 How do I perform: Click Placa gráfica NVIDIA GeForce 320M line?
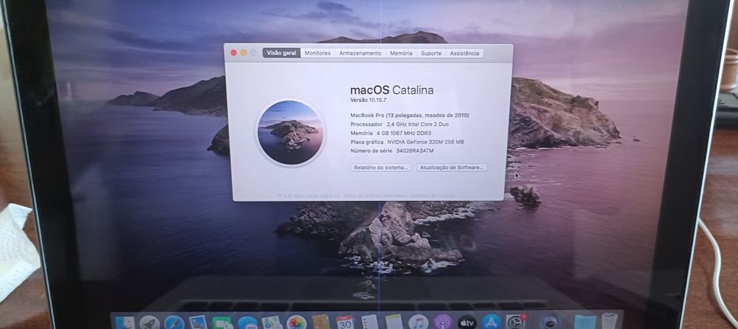tap(407, 142)
